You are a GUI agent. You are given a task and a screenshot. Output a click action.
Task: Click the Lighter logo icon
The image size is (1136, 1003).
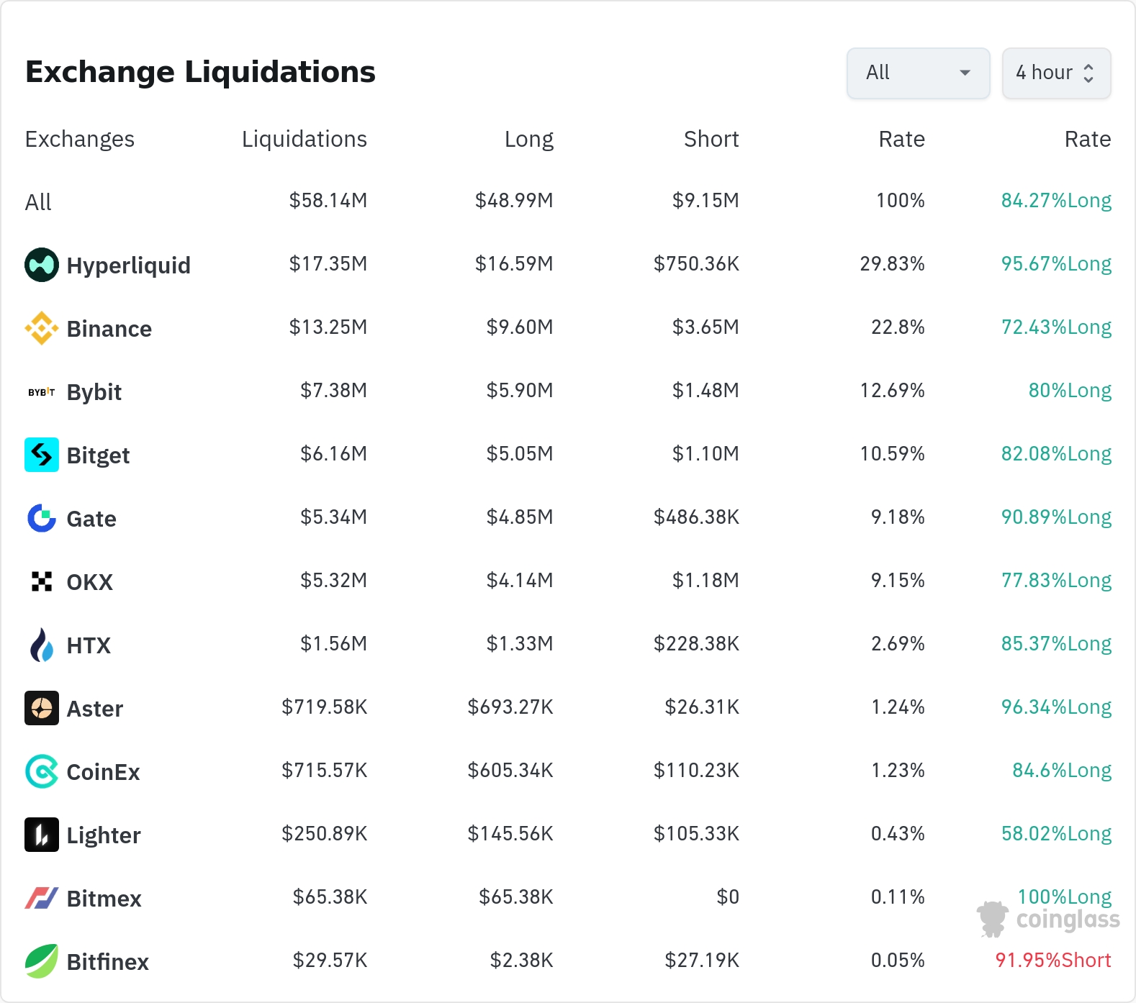click(42, 835)
